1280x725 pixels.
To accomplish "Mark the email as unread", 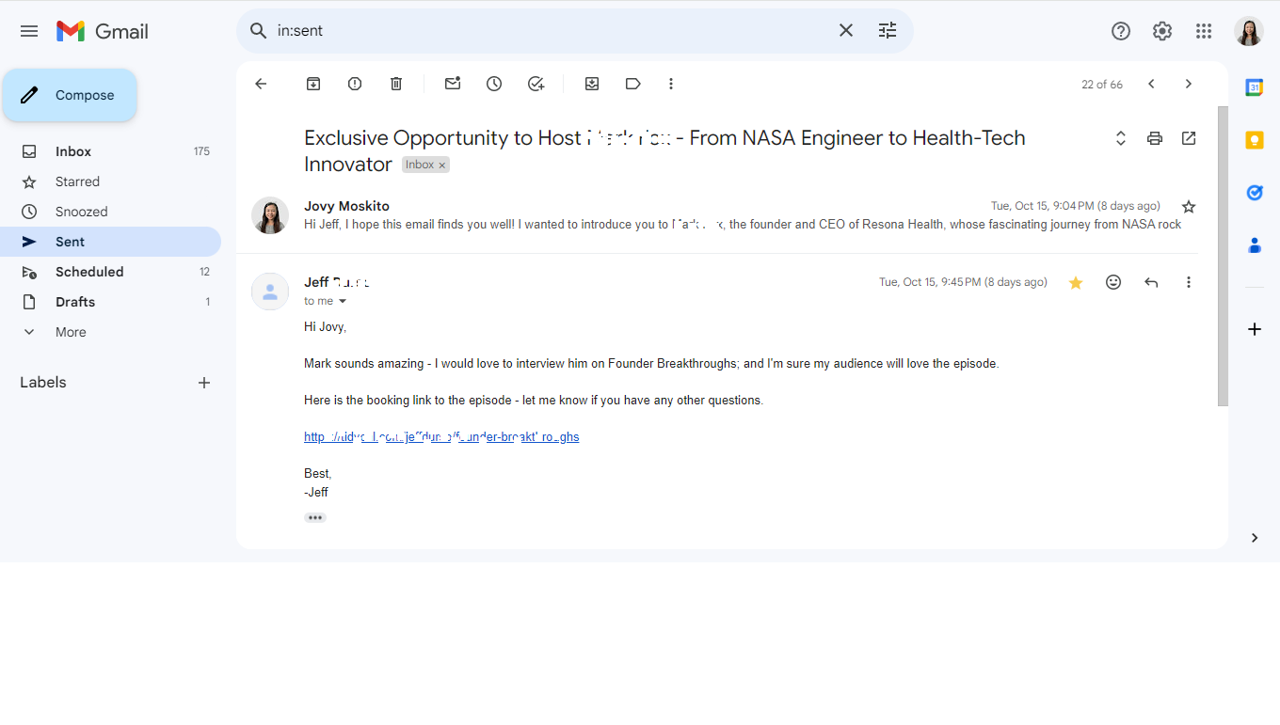I will (453, 84).
